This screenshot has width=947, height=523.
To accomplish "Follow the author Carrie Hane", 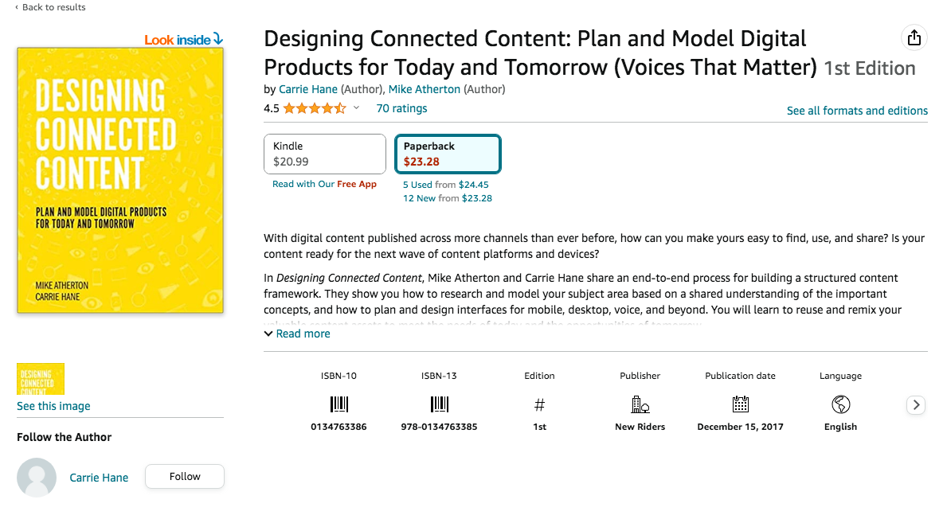I will [184, 476].
